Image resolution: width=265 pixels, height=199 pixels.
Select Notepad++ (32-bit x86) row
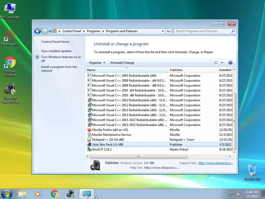(x=159, y=140)
